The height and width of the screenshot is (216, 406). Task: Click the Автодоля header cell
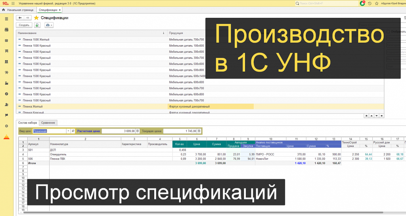click(241, 142)
